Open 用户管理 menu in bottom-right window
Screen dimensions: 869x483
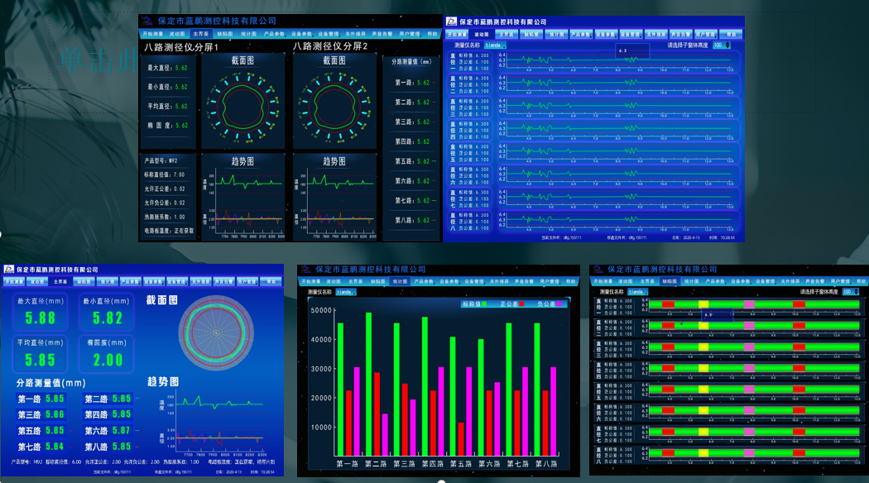tap(839, 282)
